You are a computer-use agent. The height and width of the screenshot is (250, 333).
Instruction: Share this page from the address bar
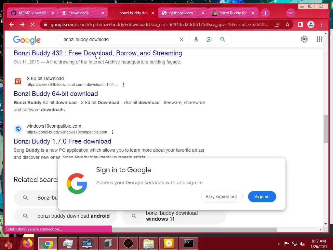(277, 24)
